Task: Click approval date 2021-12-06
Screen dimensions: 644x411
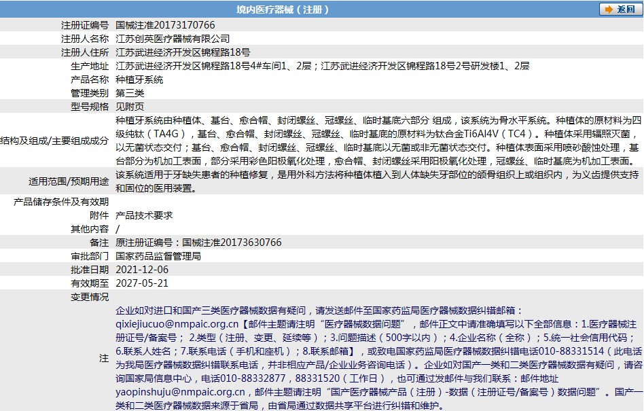Action: (142, 269)
